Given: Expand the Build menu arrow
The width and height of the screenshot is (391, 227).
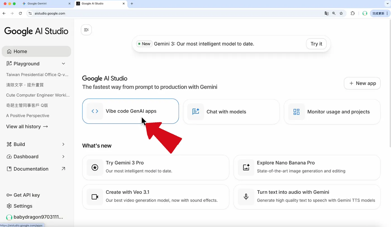Looking at the screenshot, I should pyautogui.click(x=63, y=144).
